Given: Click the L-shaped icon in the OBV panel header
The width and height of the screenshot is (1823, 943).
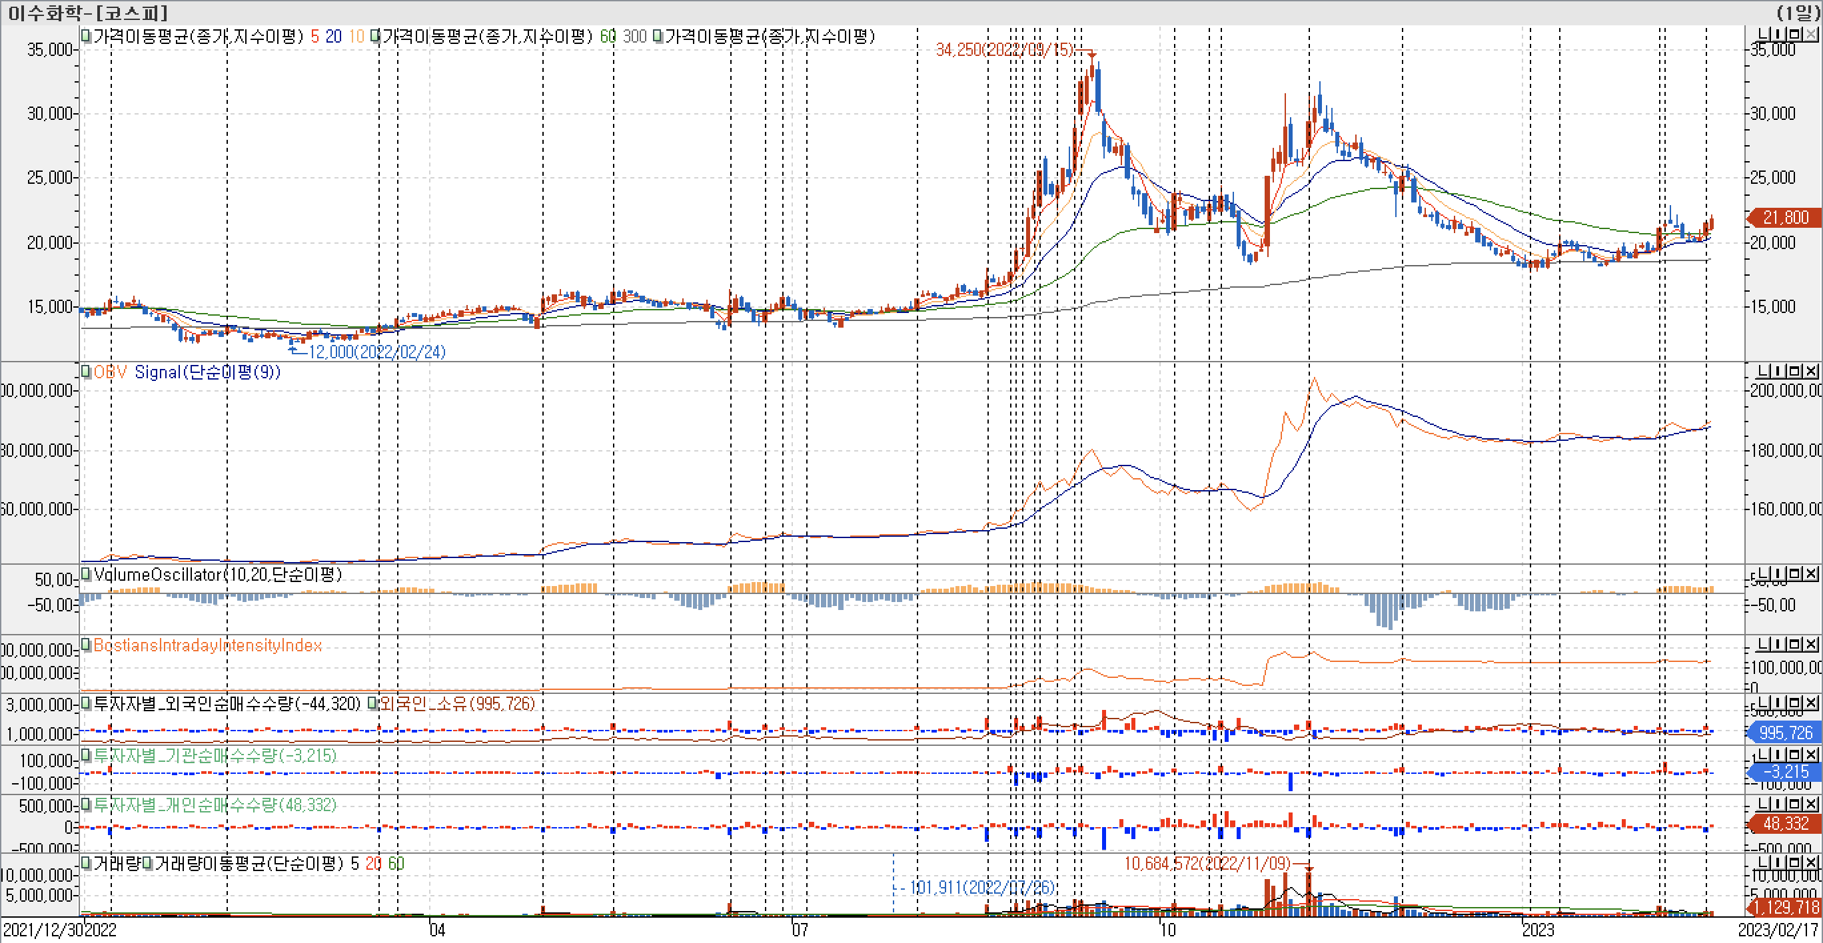Looking at the screenshot, I should [x=1765, y=372].
